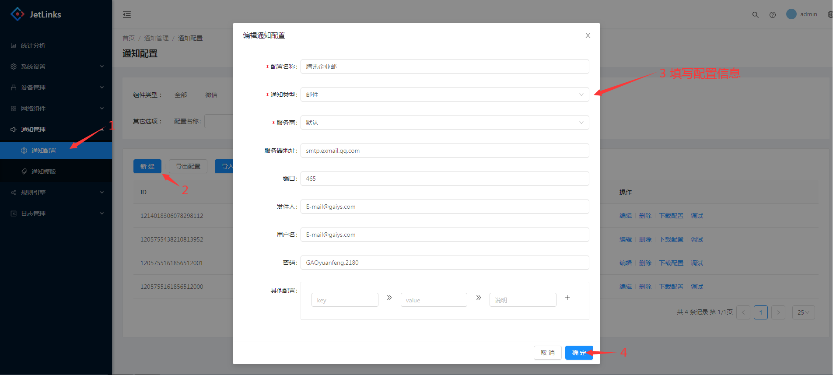
Task: Expand the 设备管理 sidebar menu
Action: pos(56,88)
